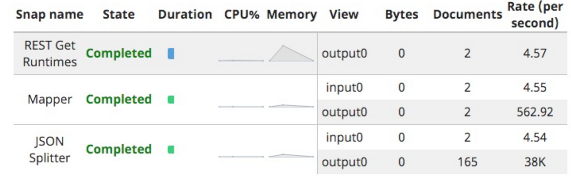Click Completed status of JSON Splitter

(119, 149)
